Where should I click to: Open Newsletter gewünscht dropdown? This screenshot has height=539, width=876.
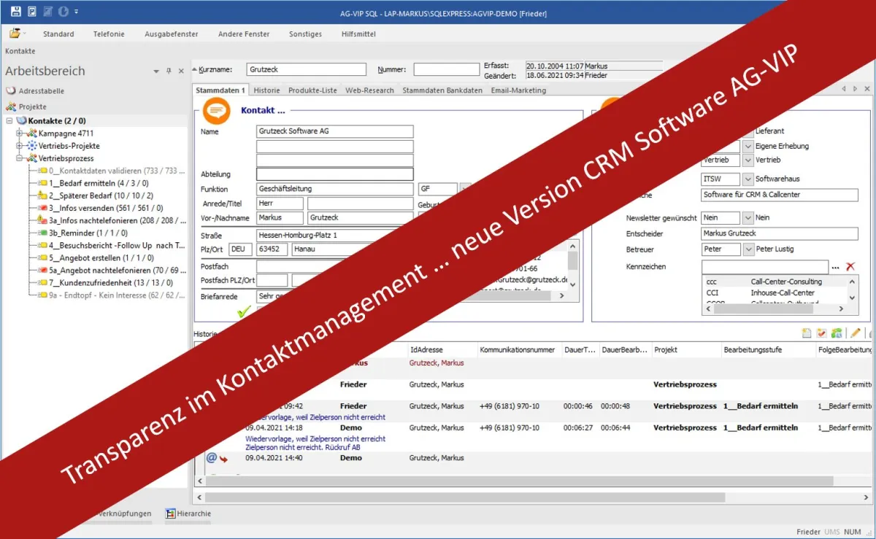[x=748, y=218]
